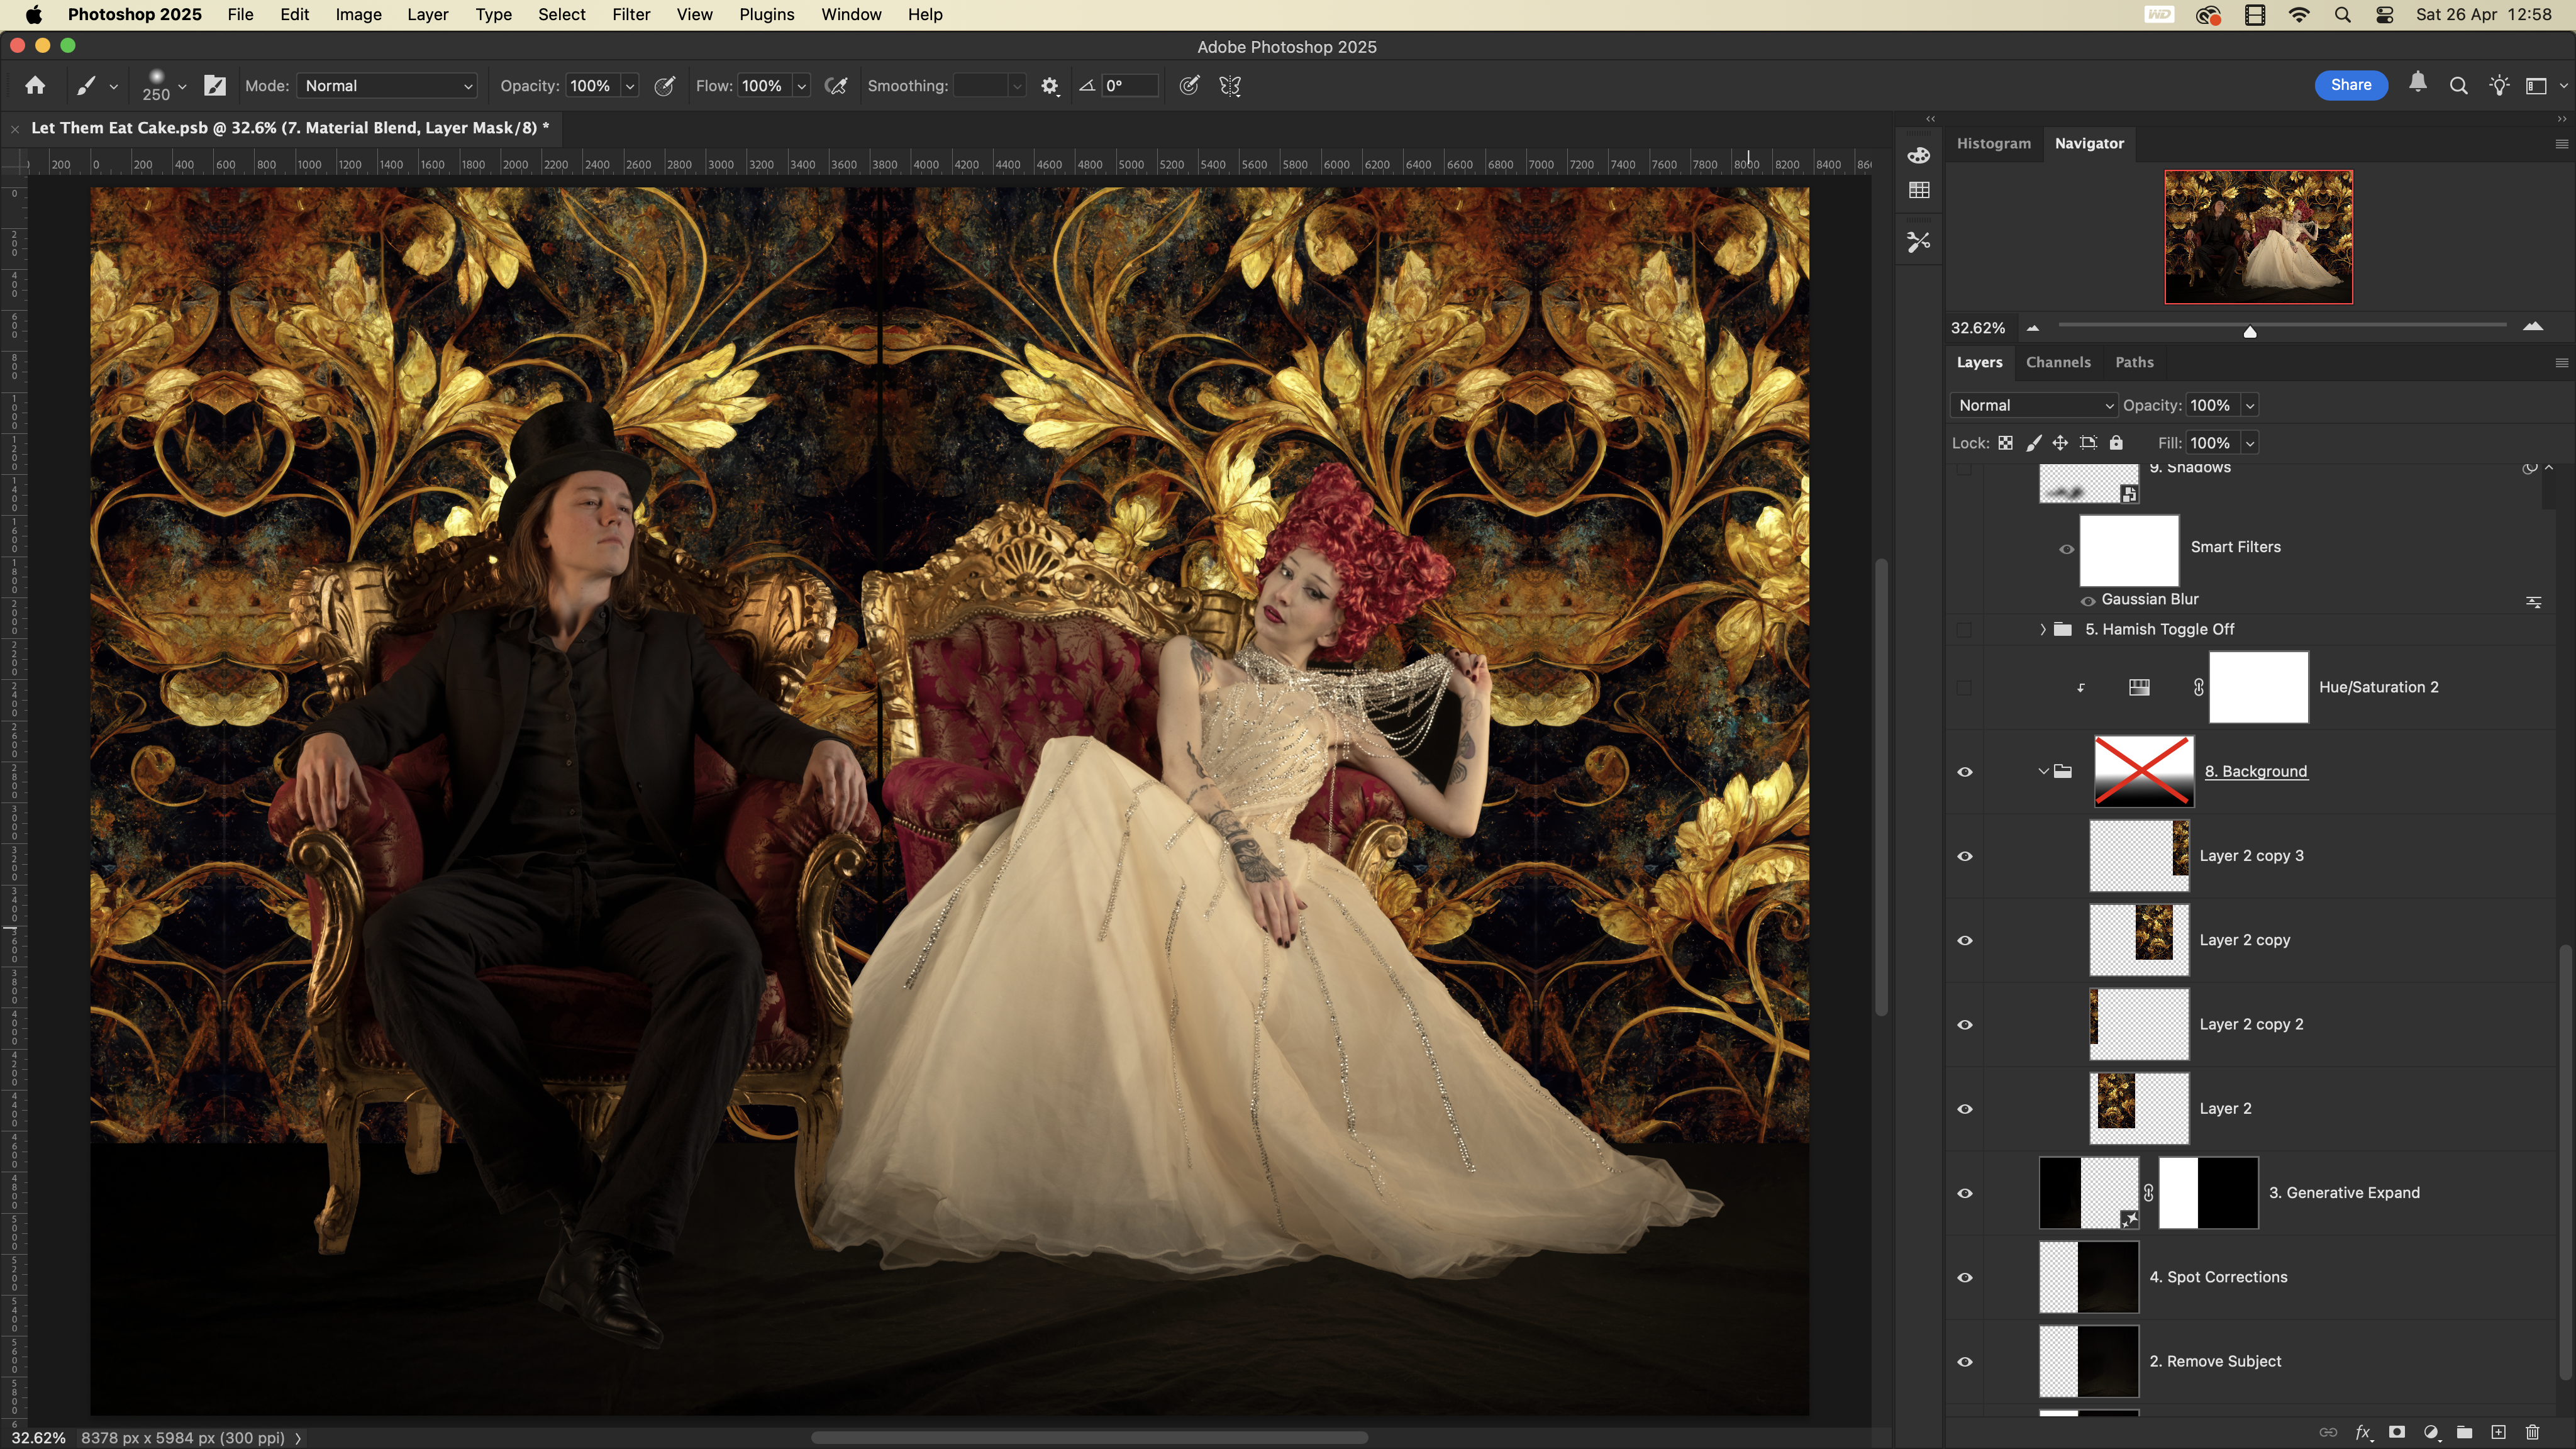Show the 5. Hamish Toggle Off group
This screenshot has width=2576, height=1449.
point(1964,629)
